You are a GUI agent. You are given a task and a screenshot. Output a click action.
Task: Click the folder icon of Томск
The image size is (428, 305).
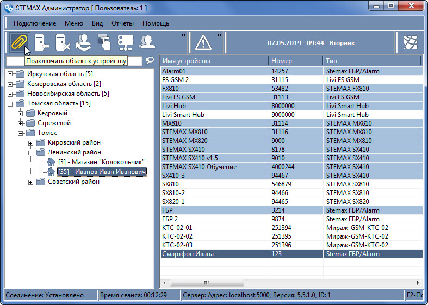coord(30,133)
